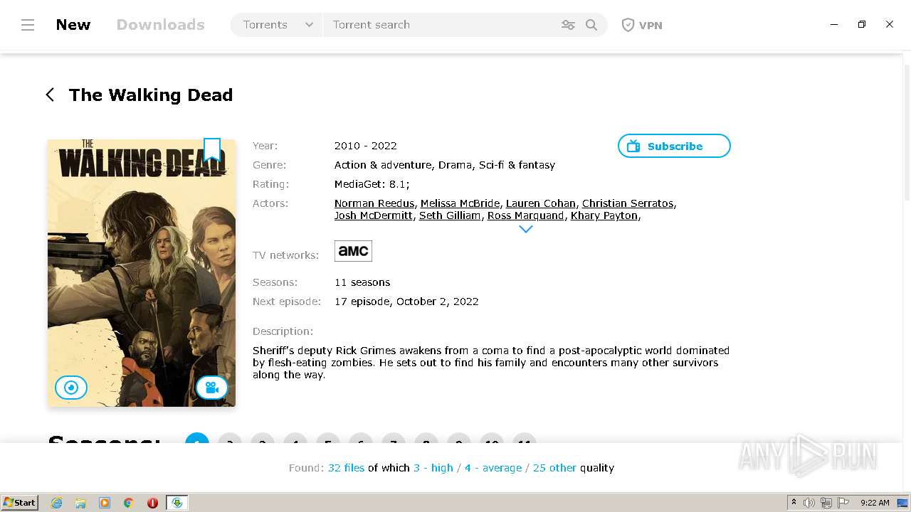This screenshot has height=512, width=911.
Task: Switch to the Downloads tab
Action: coord(160,25)
